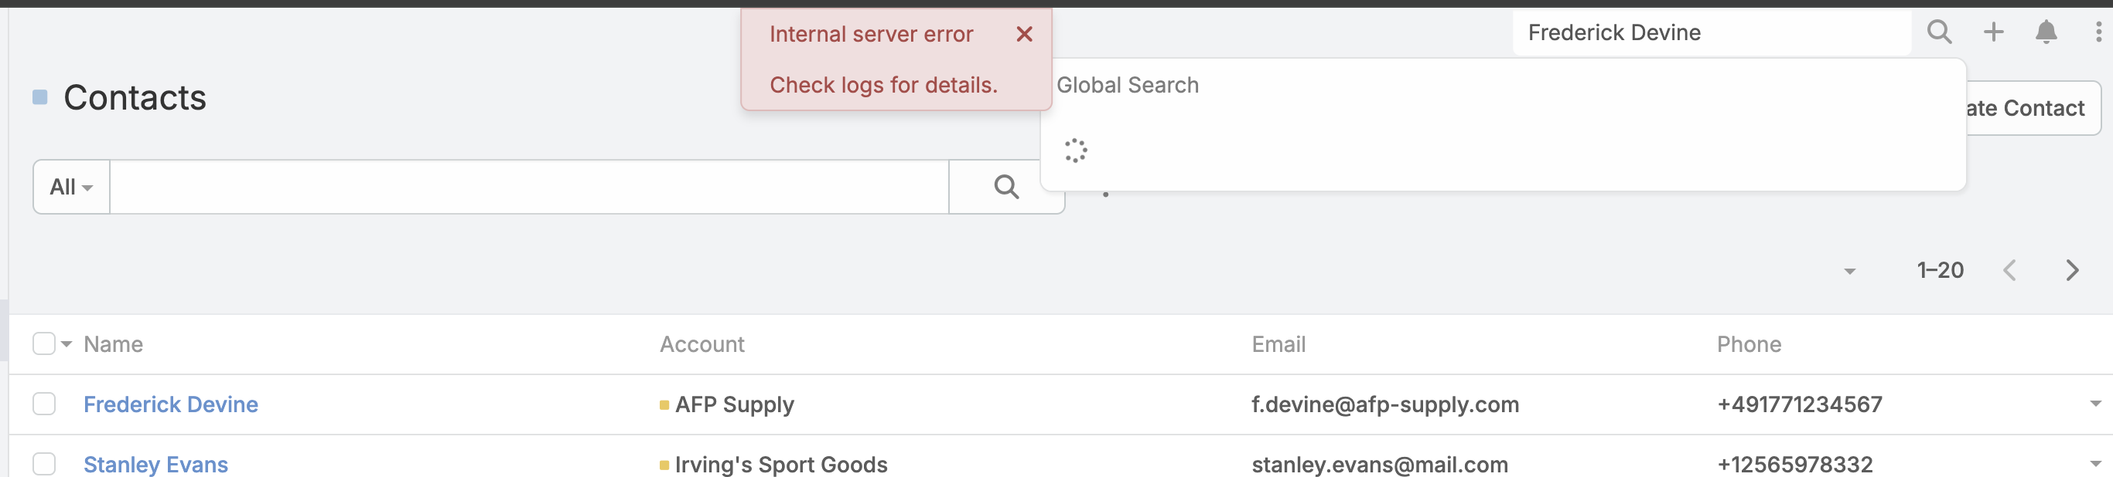Open the dropdown arrow beside 1–20 count
Image resolution: width=2113 pixels, height=477 pixels.
click(x=1848, y=272)
